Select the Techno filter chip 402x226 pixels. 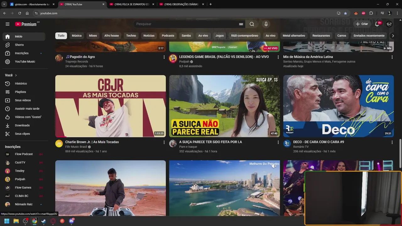click(x=131, y=36)
